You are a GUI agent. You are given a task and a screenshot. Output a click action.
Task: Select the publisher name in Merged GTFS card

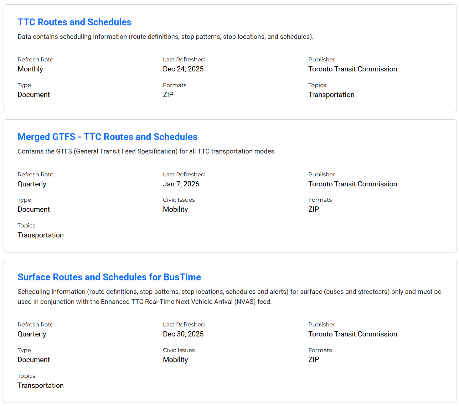point(353,184)
